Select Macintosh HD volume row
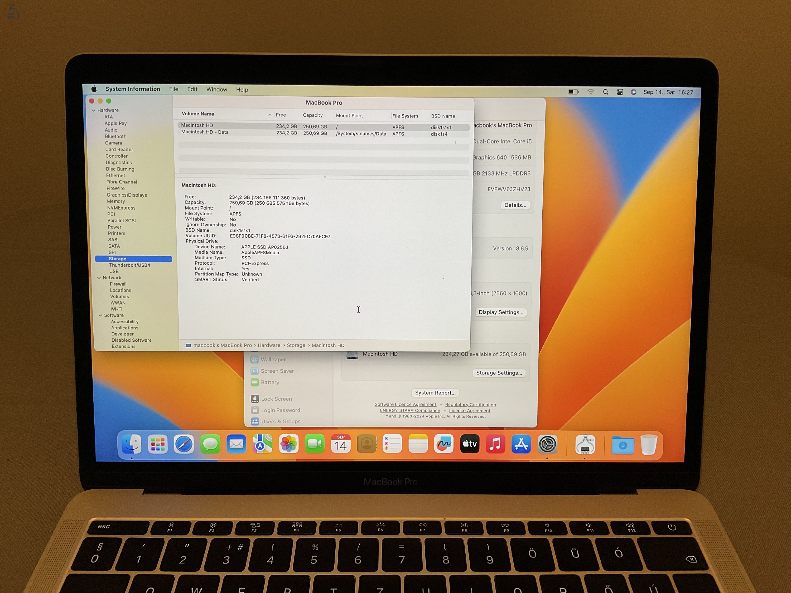This screenshot has width=791, height=593. point(323,126)
